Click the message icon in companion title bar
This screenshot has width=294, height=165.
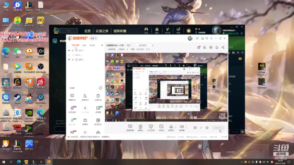coord(197,38)
